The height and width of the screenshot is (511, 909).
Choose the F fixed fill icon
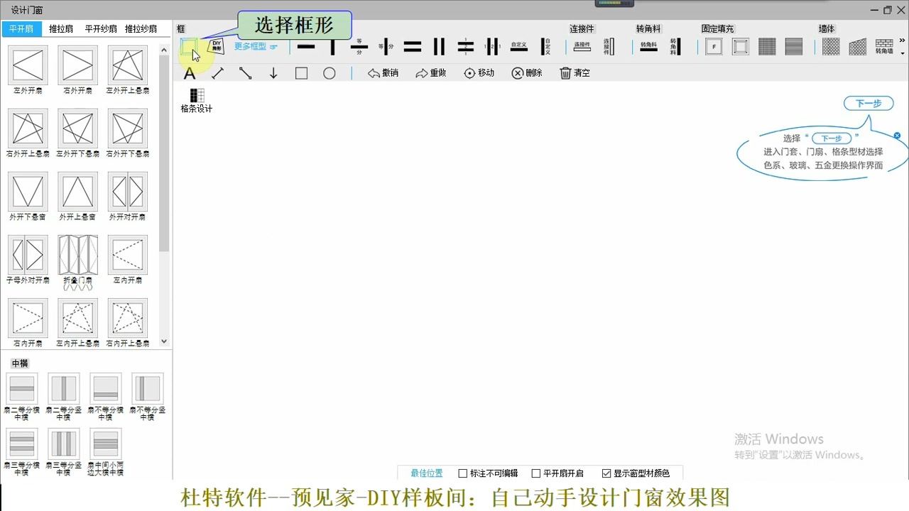(x=714, y=47)
